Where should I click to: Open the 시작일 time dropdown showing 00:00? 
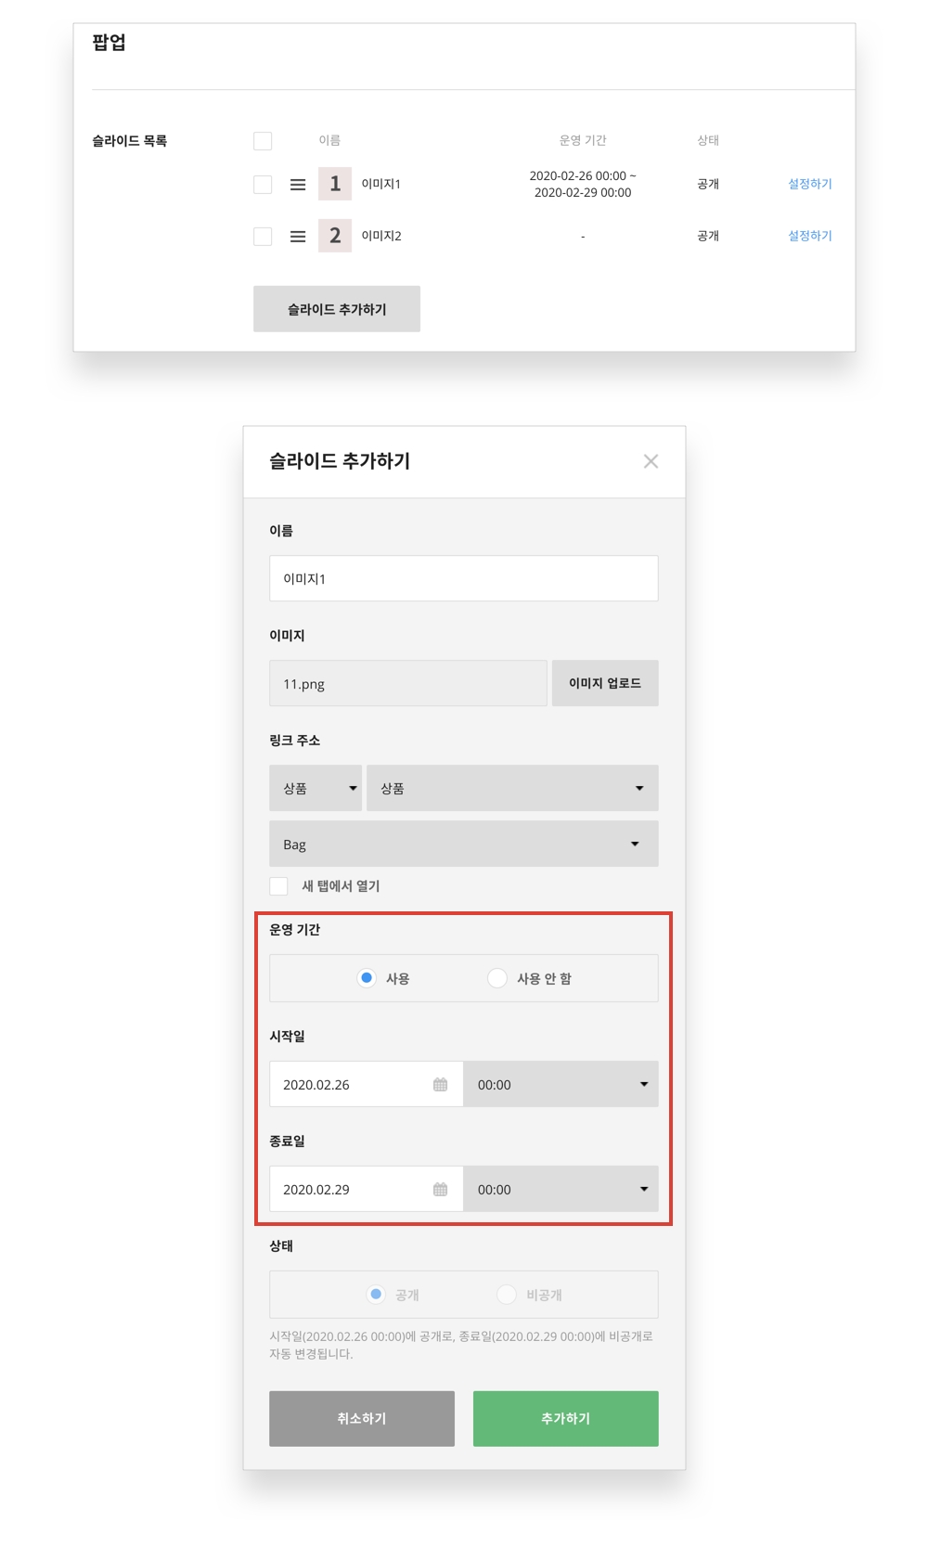click(x=561, y=1084)
